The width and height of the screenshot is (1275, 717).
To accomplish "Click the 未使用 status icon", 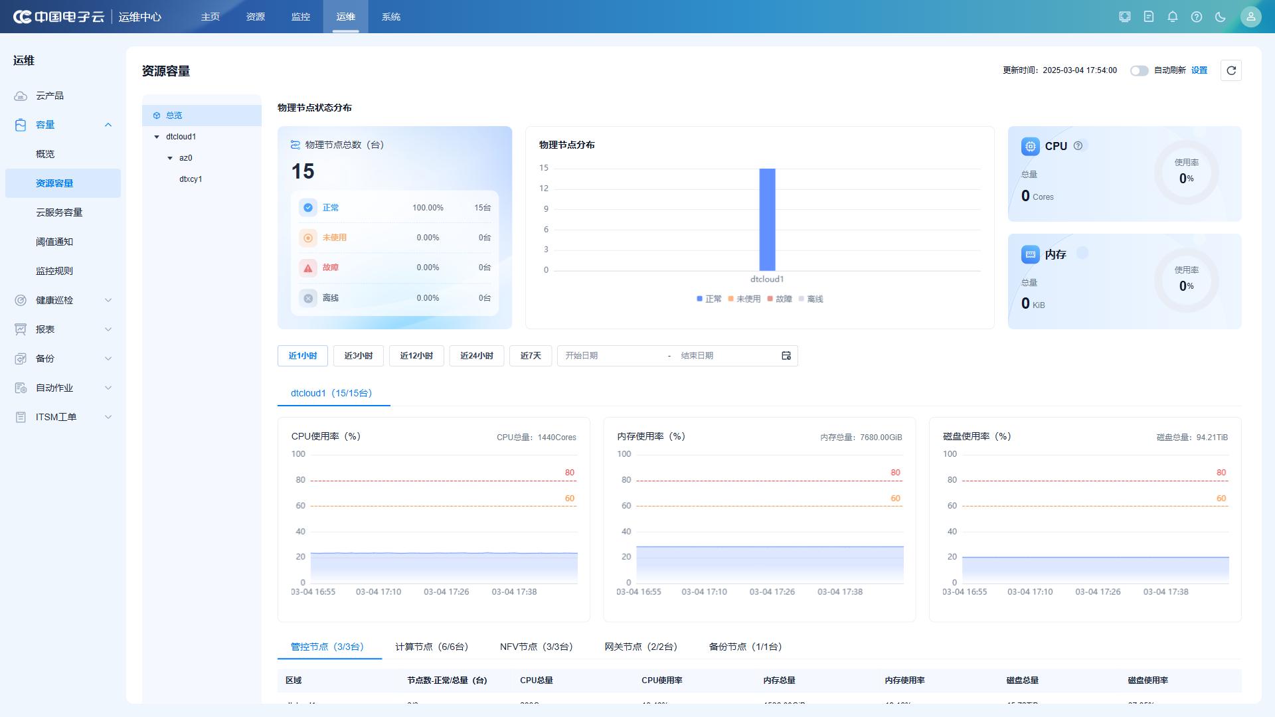I will point(308,238).
